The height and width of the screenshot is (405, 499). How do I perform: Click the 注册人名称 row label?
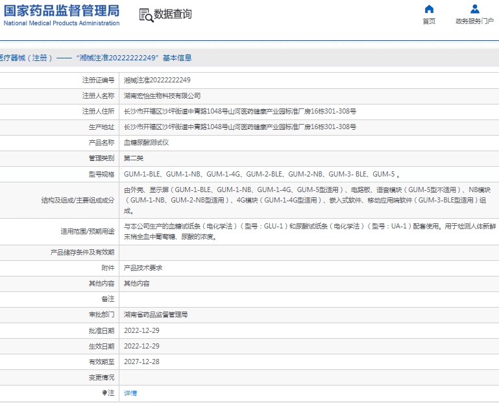98,96
